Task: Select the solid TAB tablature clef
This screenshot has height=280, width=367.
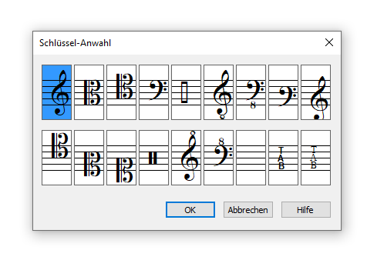Action: click(283, 158)
